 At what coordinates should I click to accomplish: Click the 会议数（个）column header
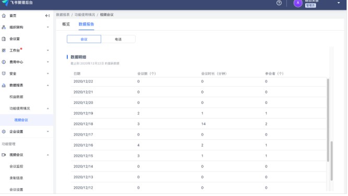(147, 74)
